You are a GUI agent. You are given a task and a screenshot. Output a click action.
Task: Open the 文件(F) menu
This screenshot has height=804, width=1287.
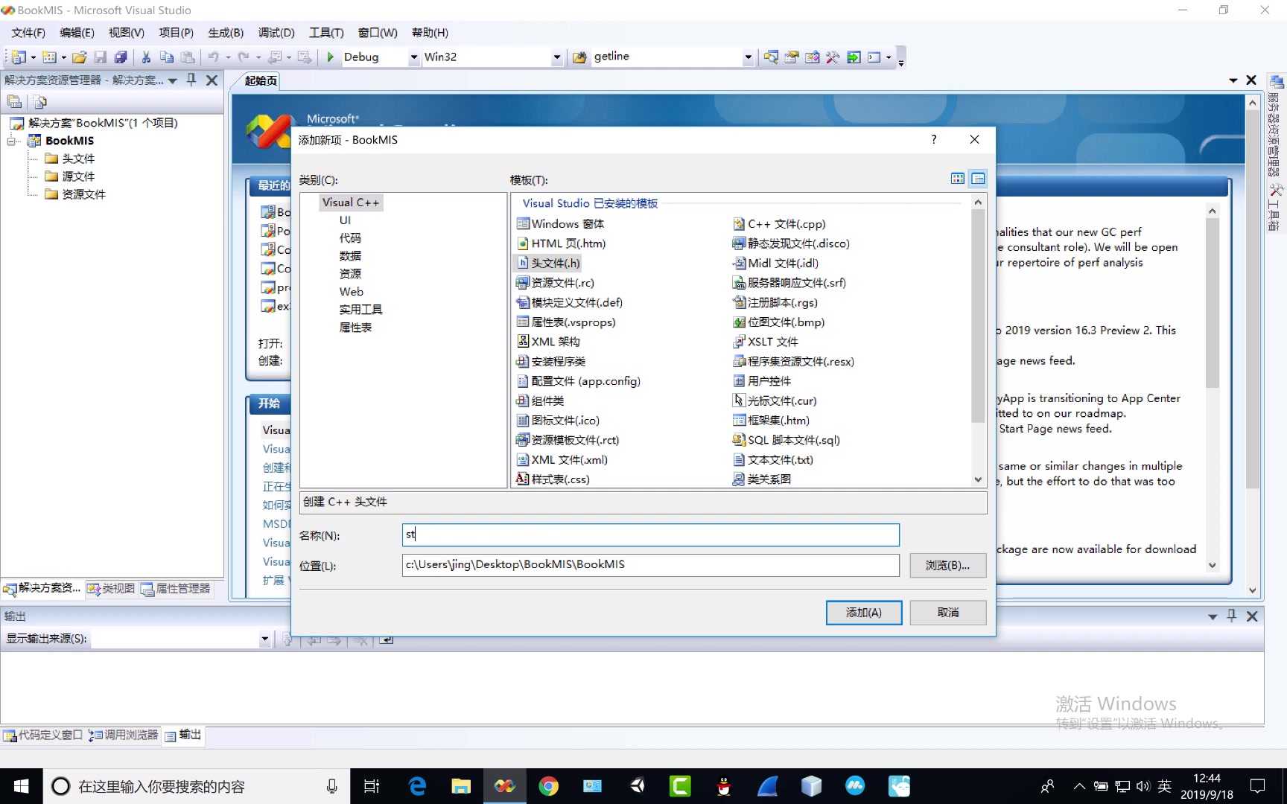coord(28,33)
